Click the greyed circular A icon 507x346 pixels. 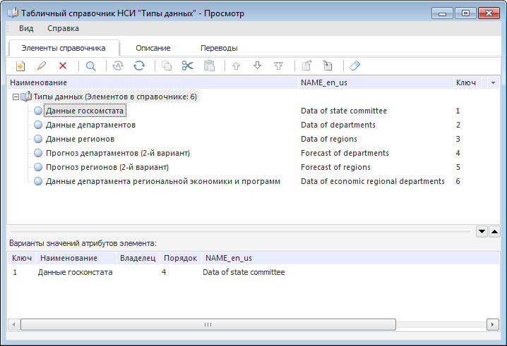tap(118, 66)
